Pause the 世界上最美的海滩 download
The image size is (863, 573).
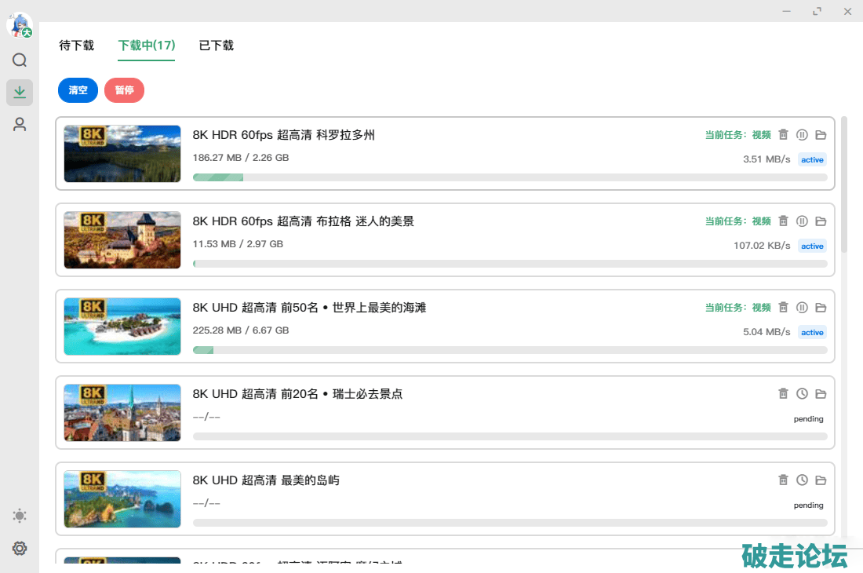click(802, 308)
